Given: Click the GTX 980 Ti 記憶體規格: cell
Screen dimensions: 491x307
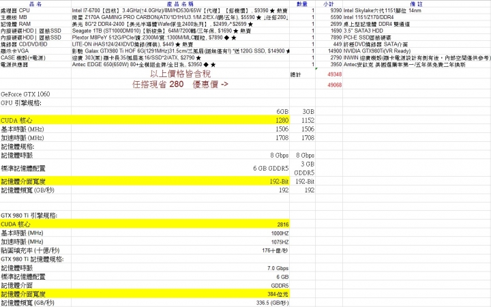Looking at the screenshot, I should coord(35,259).
